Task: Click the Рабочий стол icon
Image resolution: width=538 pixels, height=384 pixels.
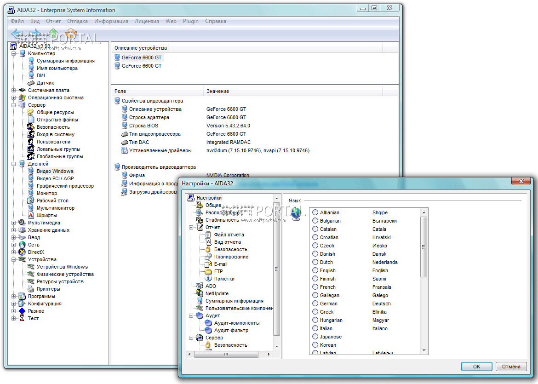Action: (31, 201)
